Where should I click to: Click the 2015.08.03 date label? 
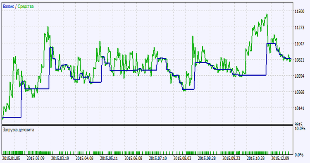click(x=182, y=158)
